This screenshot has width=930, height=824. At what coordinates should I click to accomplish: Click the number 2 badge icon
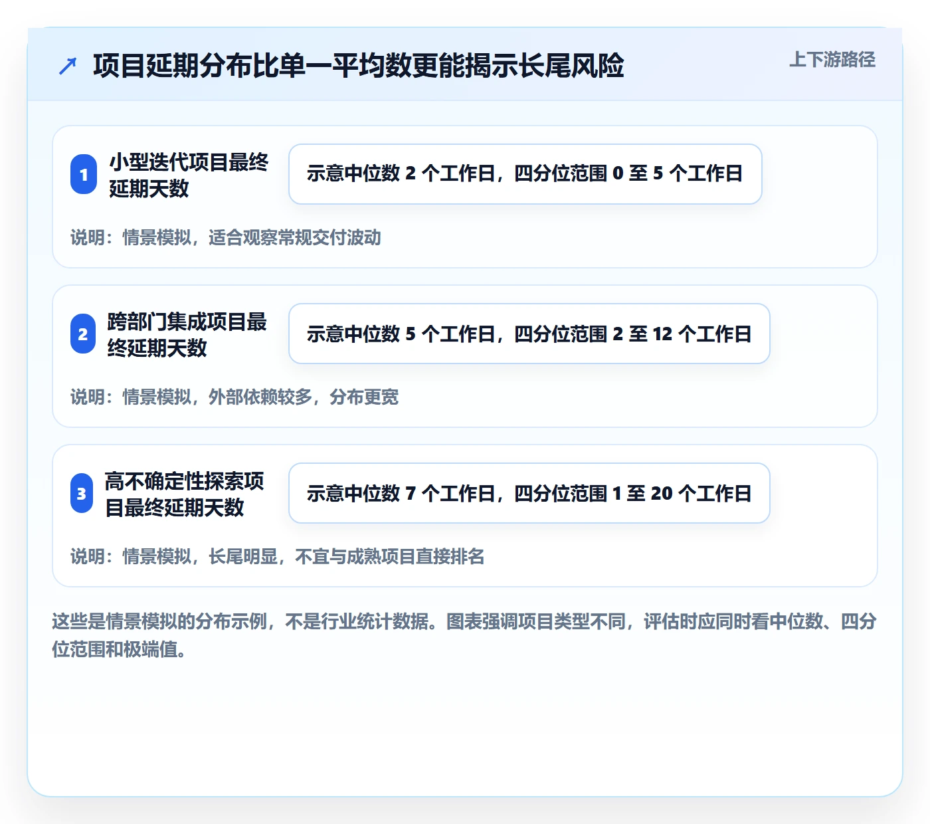[x=83, y=334]
